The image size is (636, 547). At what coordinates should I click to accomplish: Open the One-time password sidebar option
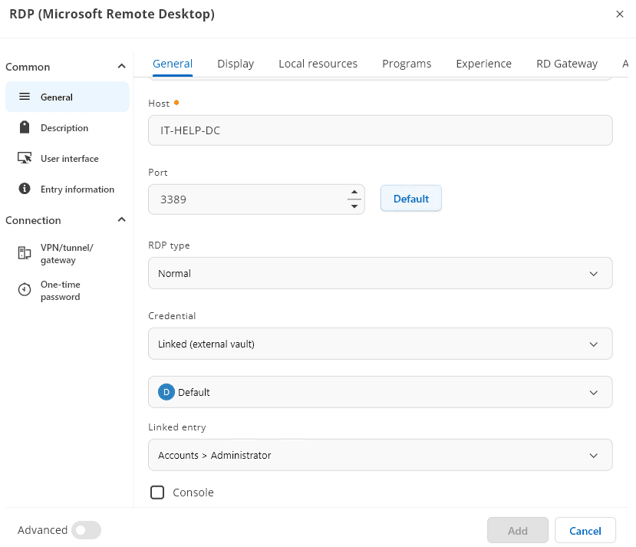24,290
